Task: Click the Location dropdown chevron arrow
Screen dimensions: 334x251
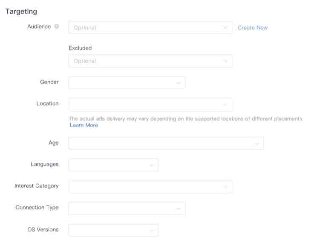Action: point(225,105)
